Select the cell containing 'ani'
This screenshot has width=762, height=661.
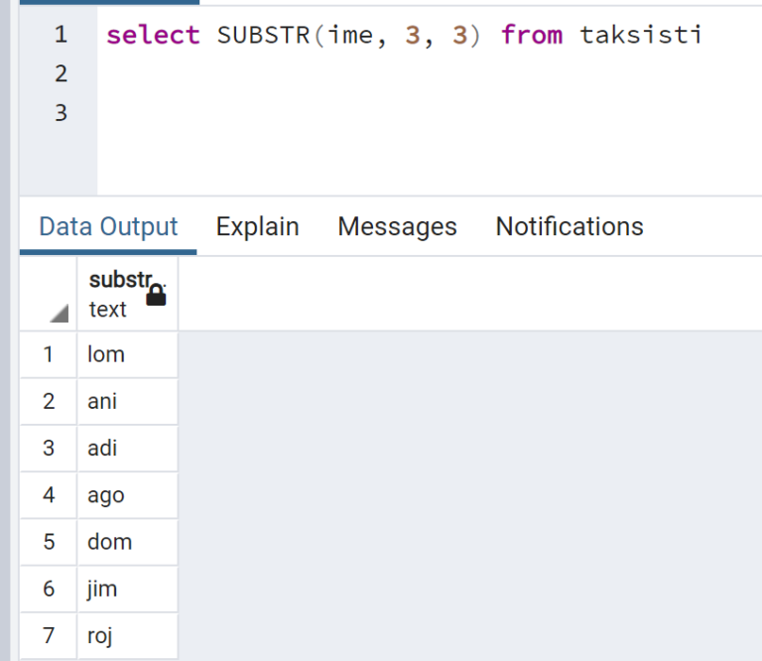click(x=128, y=401)
